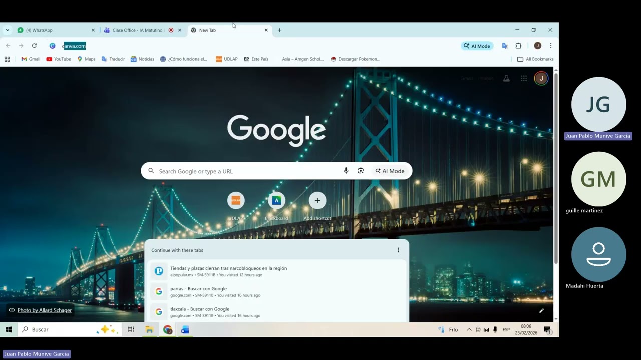
Task: Open the Chrome three-dot menu
Action: (x=550, y=46)
